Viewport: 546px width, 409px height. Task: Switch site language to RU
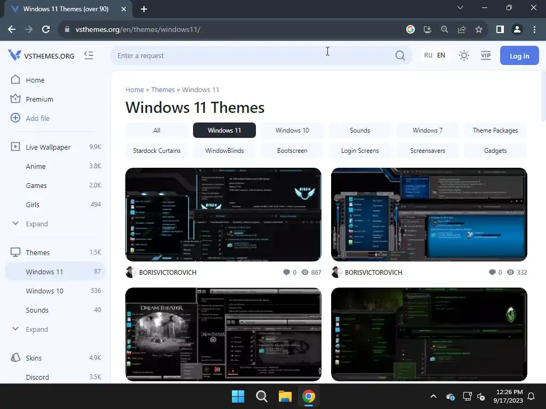428,55
